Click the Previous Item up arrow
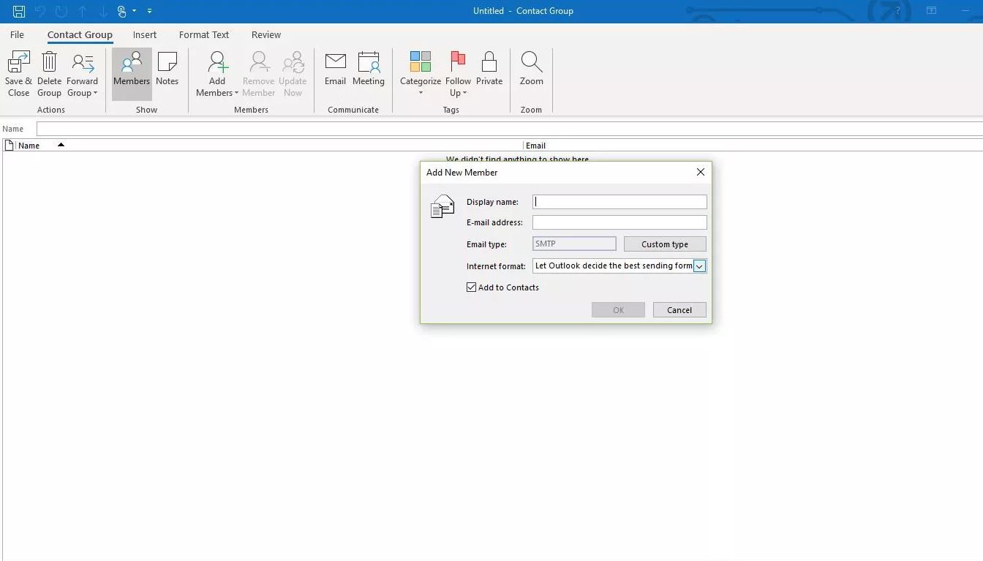Screen dimensions: 983x561 pyautogui.click(x=83, y=11)
